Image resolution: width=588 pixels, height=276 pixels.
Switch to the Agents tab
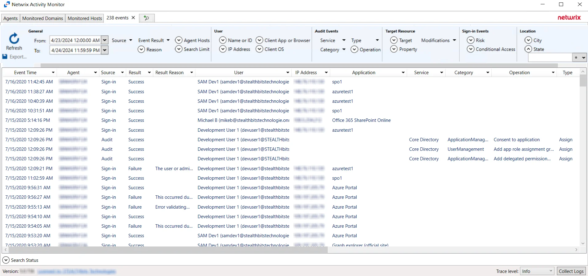pos(10,18)
